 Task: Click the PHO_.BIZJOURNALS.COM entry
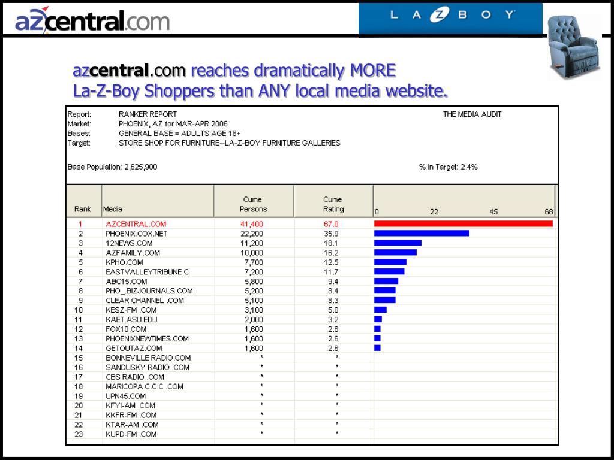(x=149, y=291)
